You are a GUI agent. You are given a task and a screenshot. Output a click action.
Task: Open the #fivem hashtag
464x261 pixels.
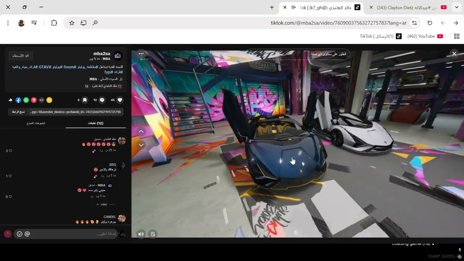[x=69, y=67]
